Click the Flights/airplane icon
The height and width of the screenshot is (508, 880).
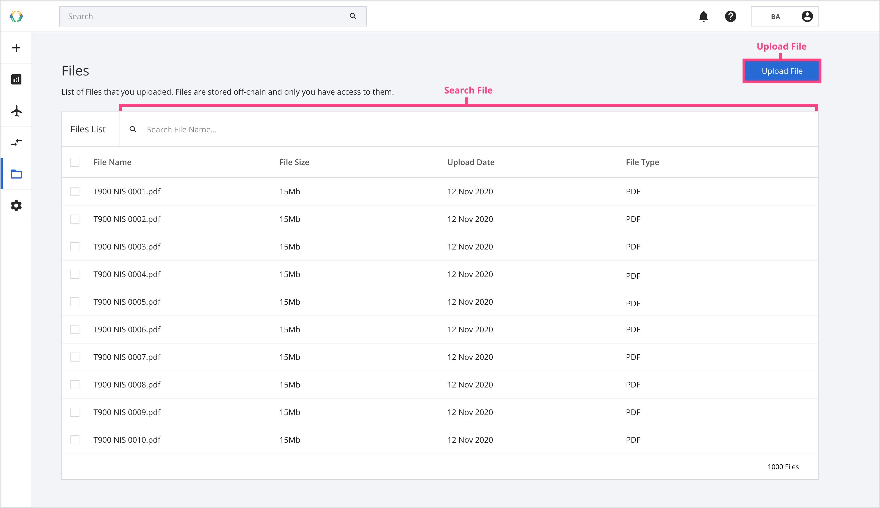tap(16, 111)
